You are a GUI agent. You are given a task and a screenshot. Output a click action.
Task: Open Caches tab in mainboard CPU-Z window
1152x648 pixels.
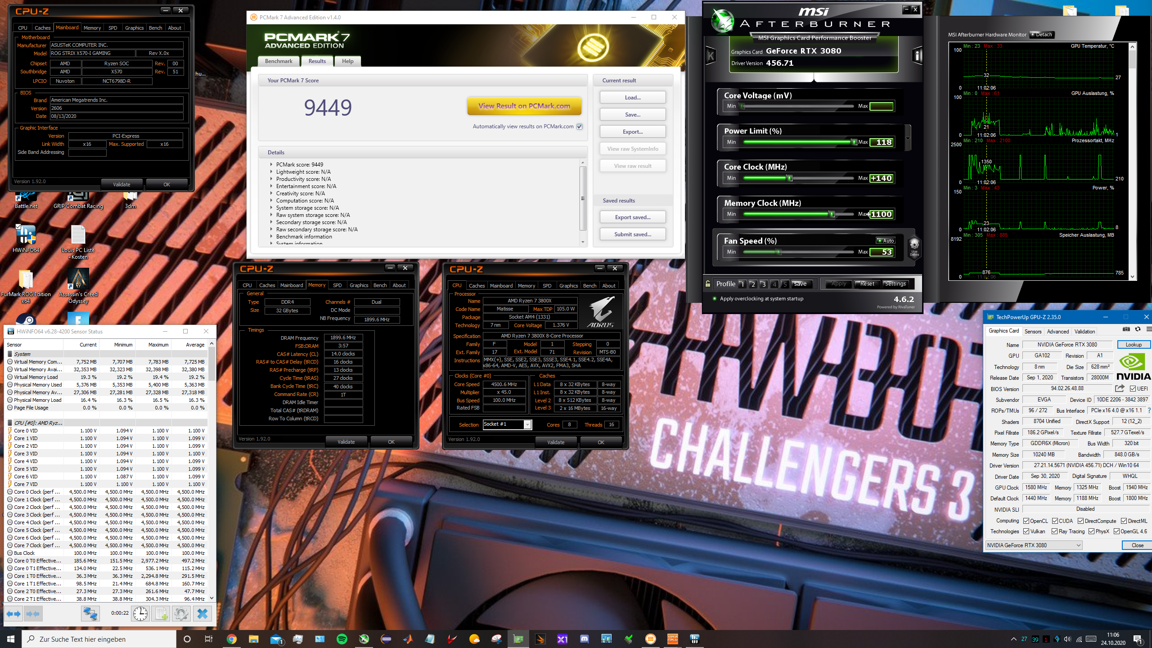coord(42,28)
